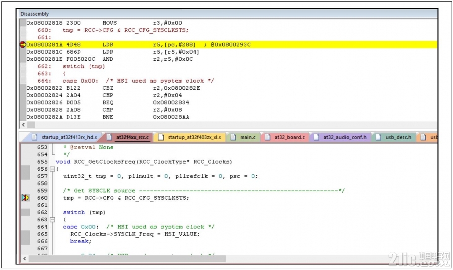Click the '@retval None' comment on line 653

point(89,147)
